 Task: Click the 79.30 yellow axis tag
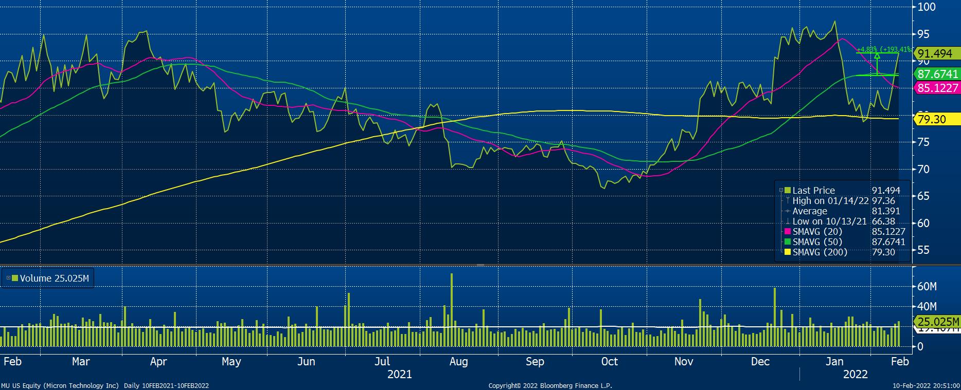pos(937,119)
